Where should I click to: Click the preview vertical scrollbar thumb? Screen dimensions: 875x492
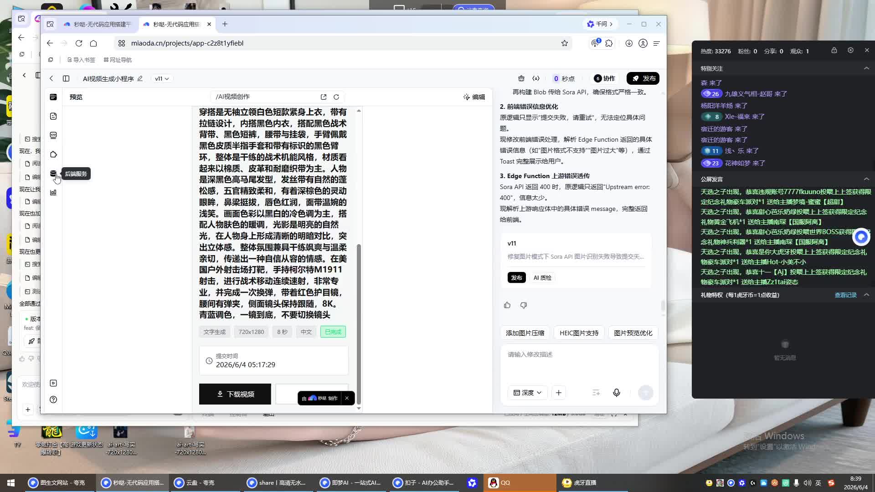359,324
